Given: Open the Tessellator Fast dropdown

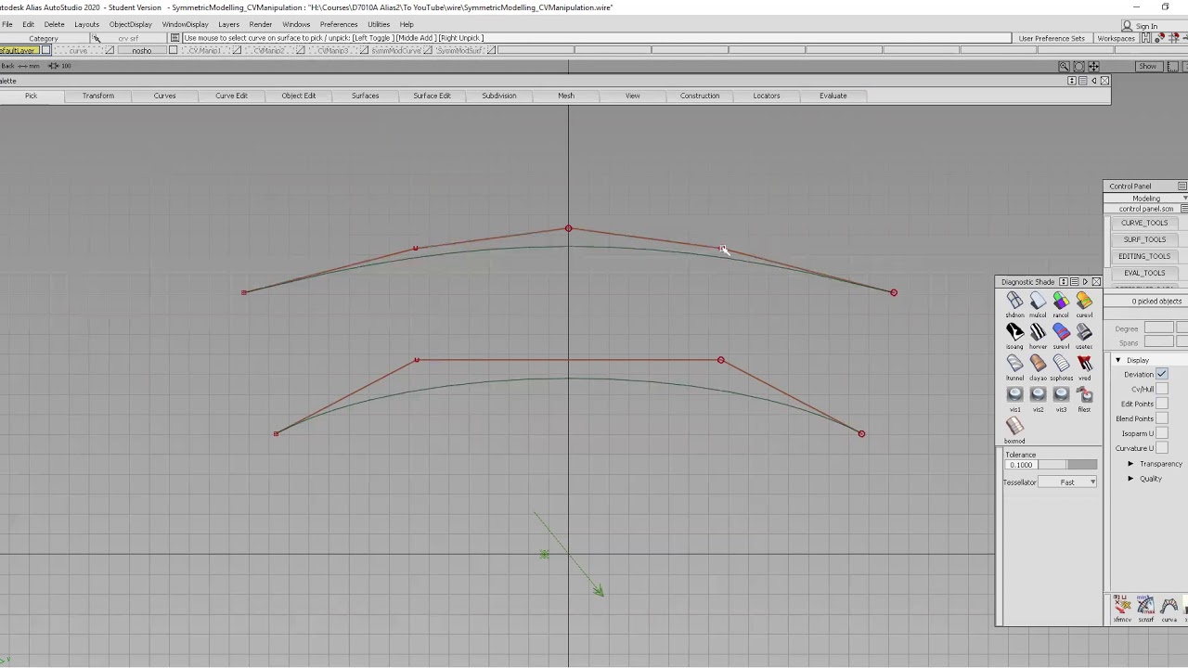Looking at the screenshot, I should [1067, 482].
